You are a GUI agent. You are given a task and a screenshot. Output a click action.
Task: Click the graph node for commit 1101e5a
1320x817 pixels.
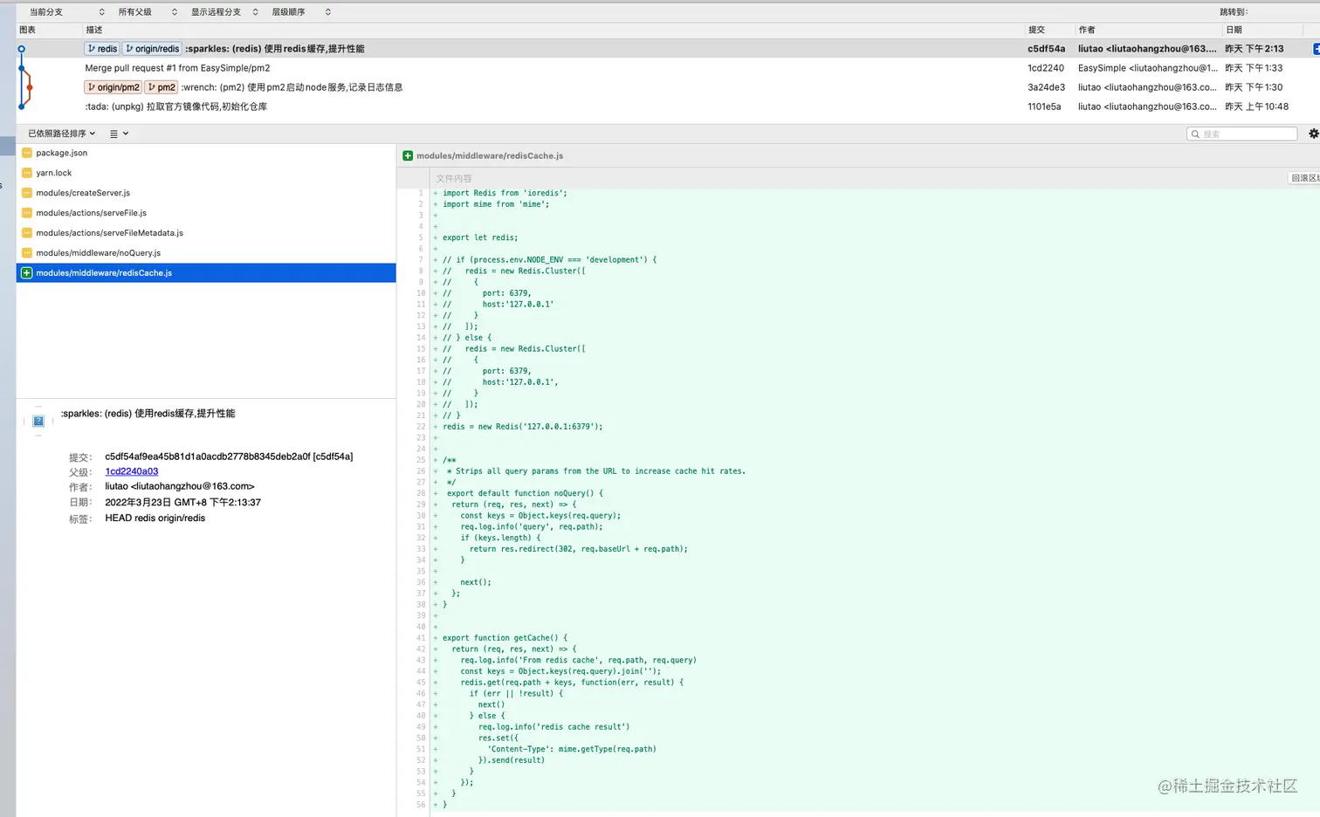click(x=22, y=106)
